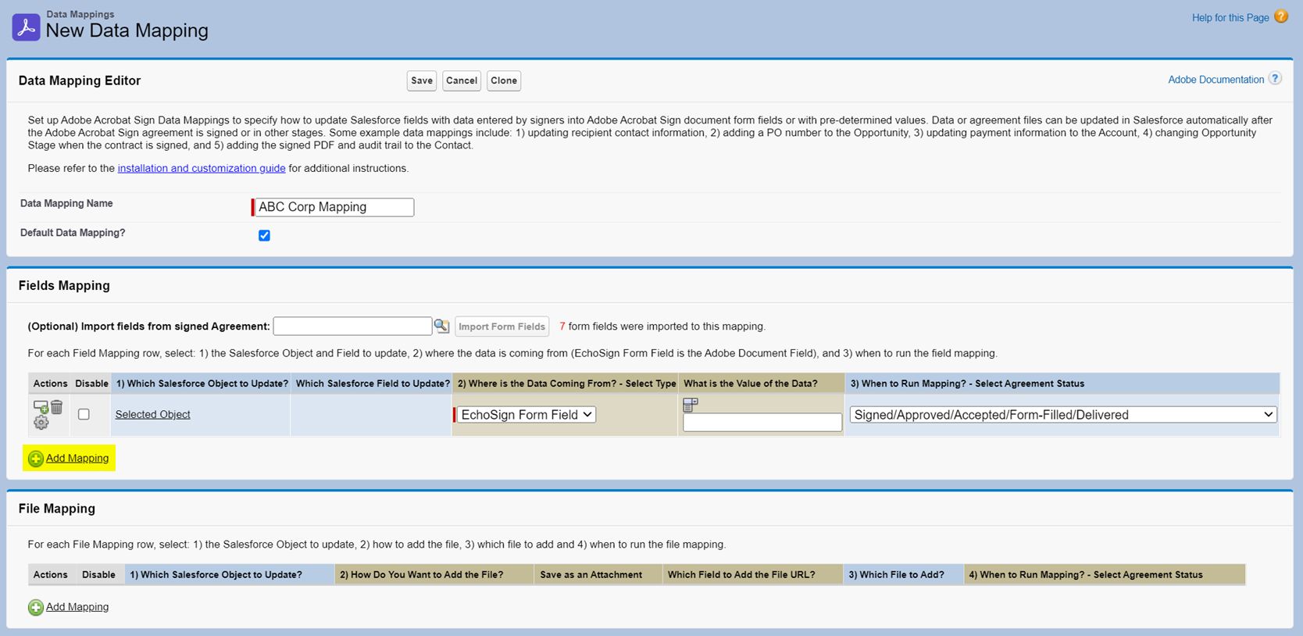Toggle the Default Data Mapping checkbox

click(264, 235)
